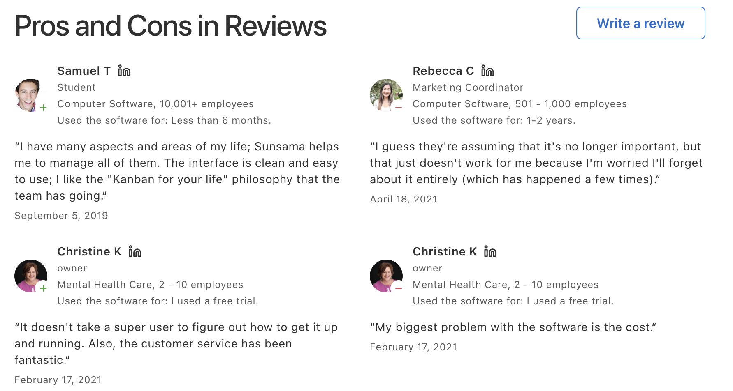
Task: Click Samuel T's Sunsama review quote
Action: [x=177, y=171]
